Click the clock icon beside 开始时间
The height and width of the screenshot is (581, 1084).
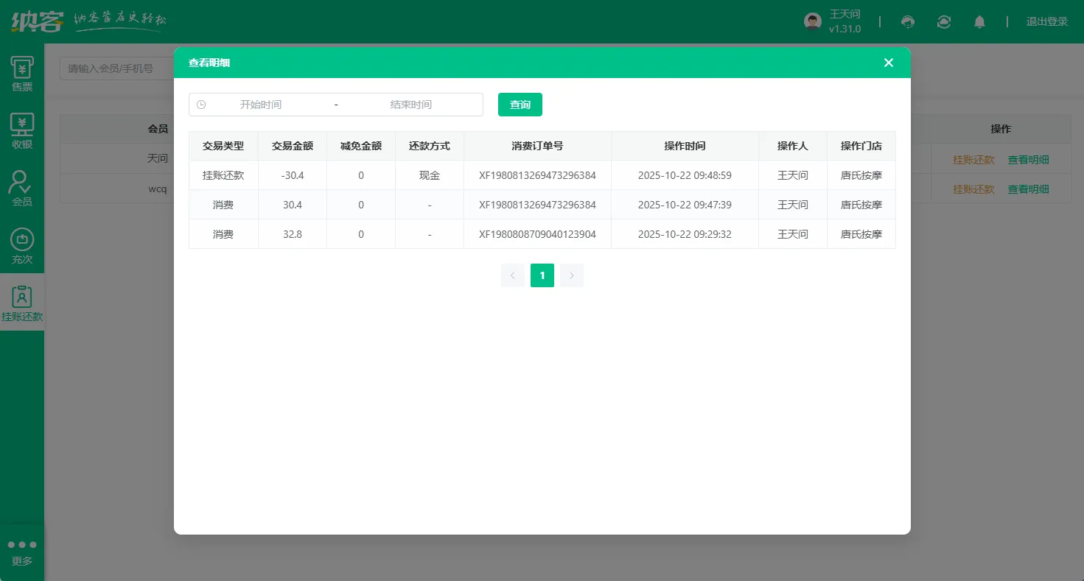click(201, 104)
